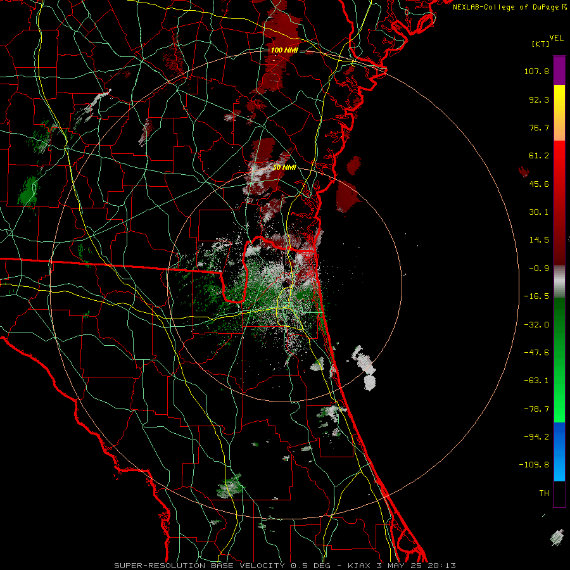This screenshot has width=570, height=570.
Task: Click the 92.3 value on velocity scale
Action: coord(539,99)
